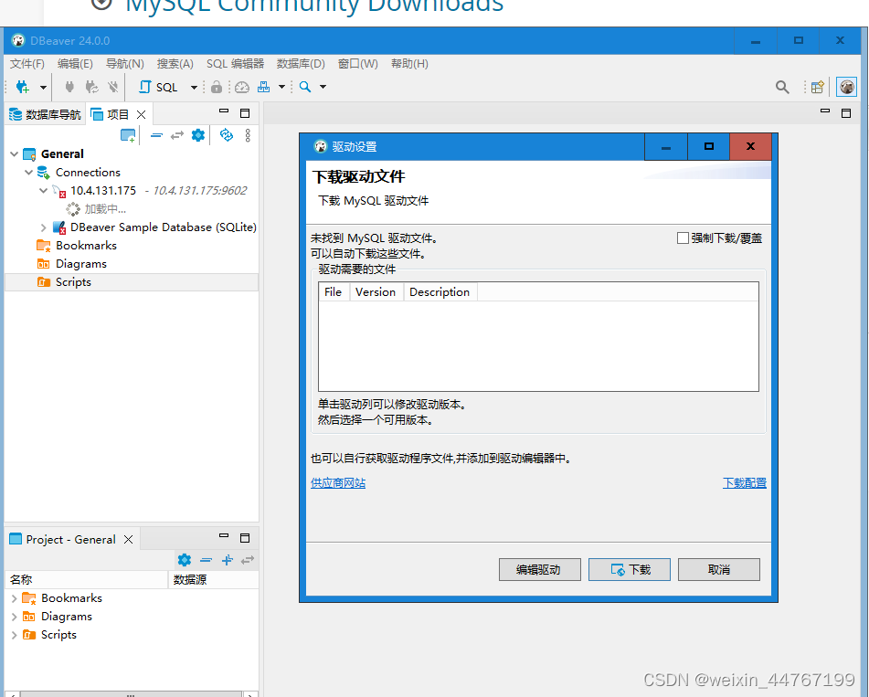Screen dimensions: 869x697
Task: Click collapse all in Project - General panel
Action: pos(207,560)
